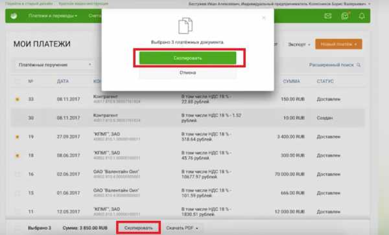Close the copy dialog with the X

[x=264, y=18]
